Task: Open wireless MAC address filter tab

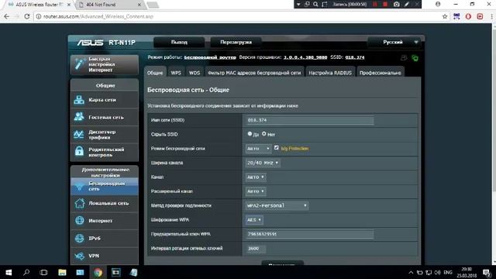Action: (254, 72)
